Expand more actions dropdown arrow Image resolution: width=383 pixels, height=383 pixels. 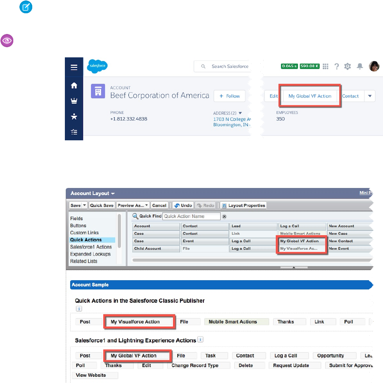[370, 96]
